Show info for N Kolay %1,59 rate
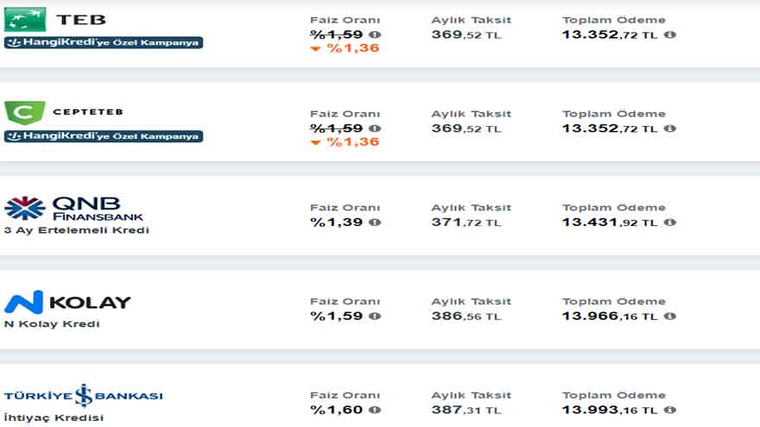This screenshot has height=427, width=760. click(x=375, y=316)
